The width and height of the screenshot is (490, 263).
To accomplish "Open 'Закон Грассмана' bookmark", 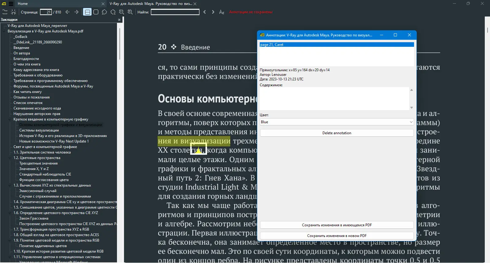I will point(34,218).
